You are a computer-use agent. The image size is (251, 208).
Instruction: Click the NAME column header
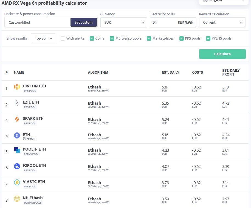(19, 72)
